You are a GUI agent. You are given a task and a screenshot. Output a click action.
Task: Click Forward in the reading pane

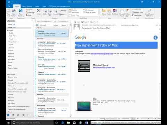click(x=94, y=22)
